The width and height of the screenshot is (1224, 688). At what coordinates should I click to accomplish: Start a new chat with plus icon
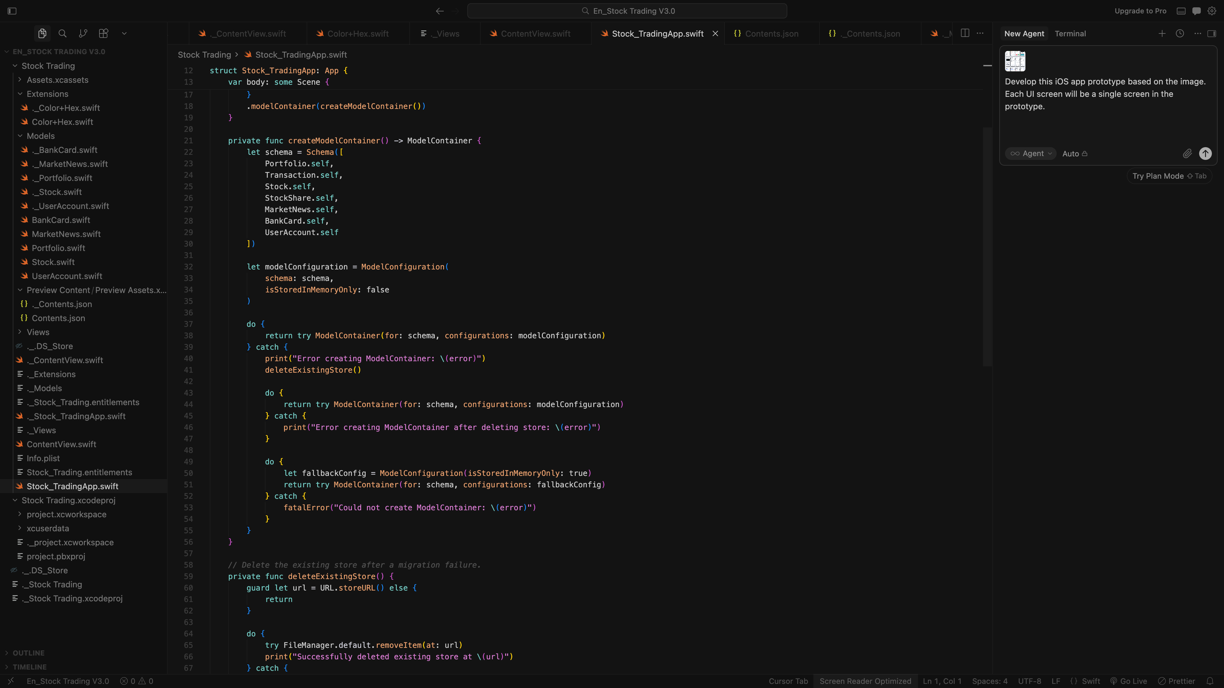(x=1162, y=33)
